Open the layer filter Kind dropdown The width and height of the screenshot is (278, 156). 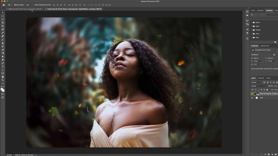(256, 82)
